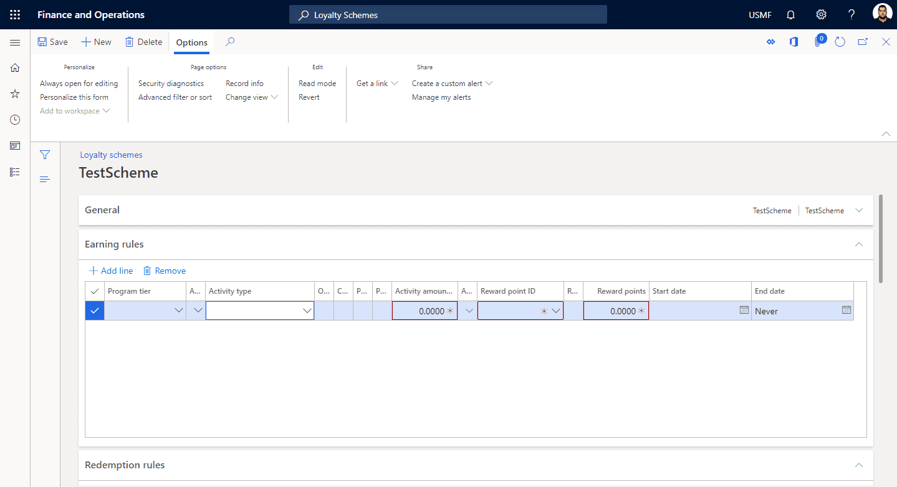The image size is (897, 487).
Task: Save the loyalty scheme record
Action: pos(52,42)
